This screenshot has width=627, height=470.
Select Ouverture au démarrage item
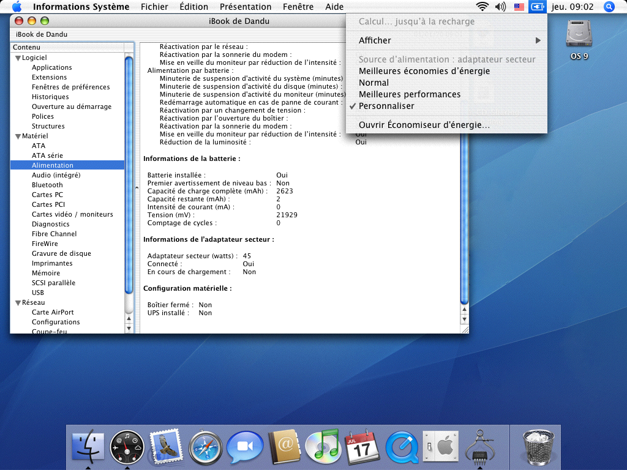72,106
